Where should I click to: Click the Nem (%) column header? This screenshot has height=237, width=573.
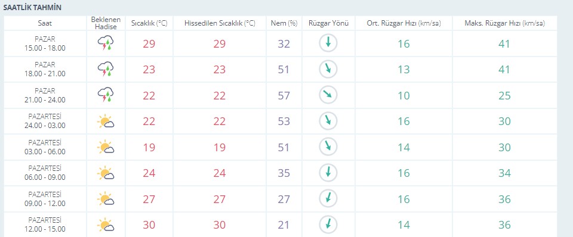pos(284,23)
